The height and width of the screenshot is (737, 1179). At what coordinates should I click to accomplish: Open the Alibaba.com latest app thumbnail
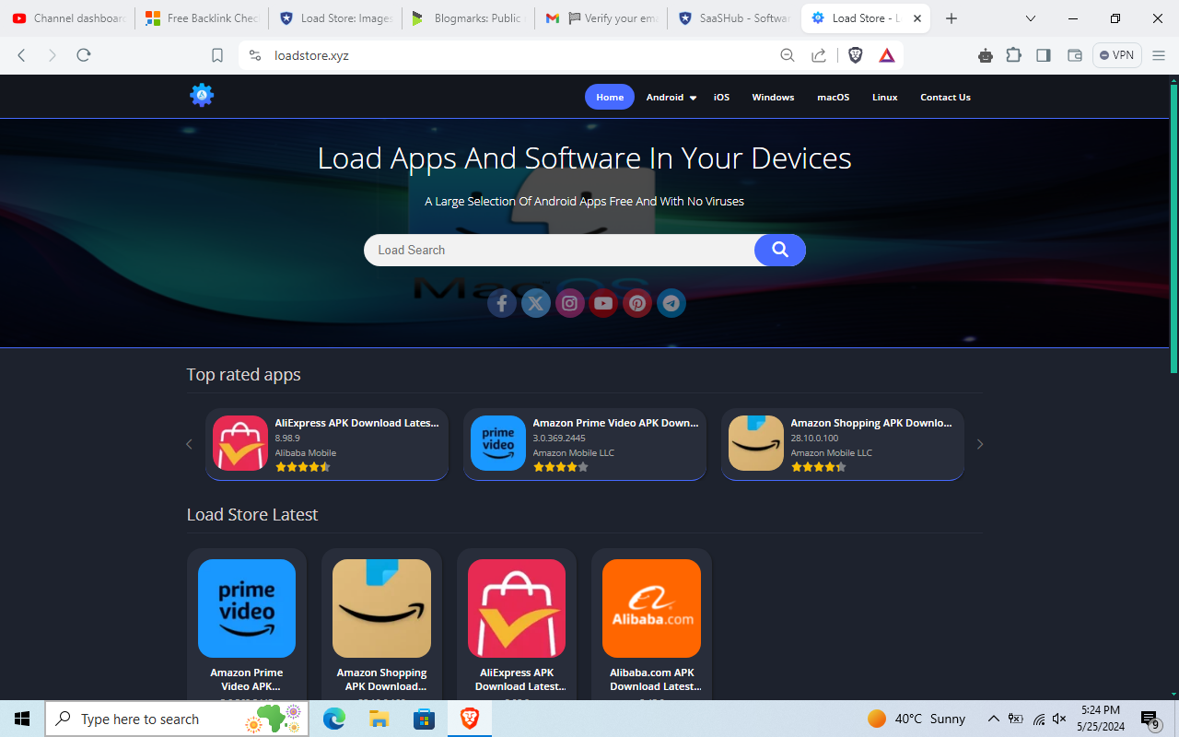pyautogui.click(x=651, y=608)
